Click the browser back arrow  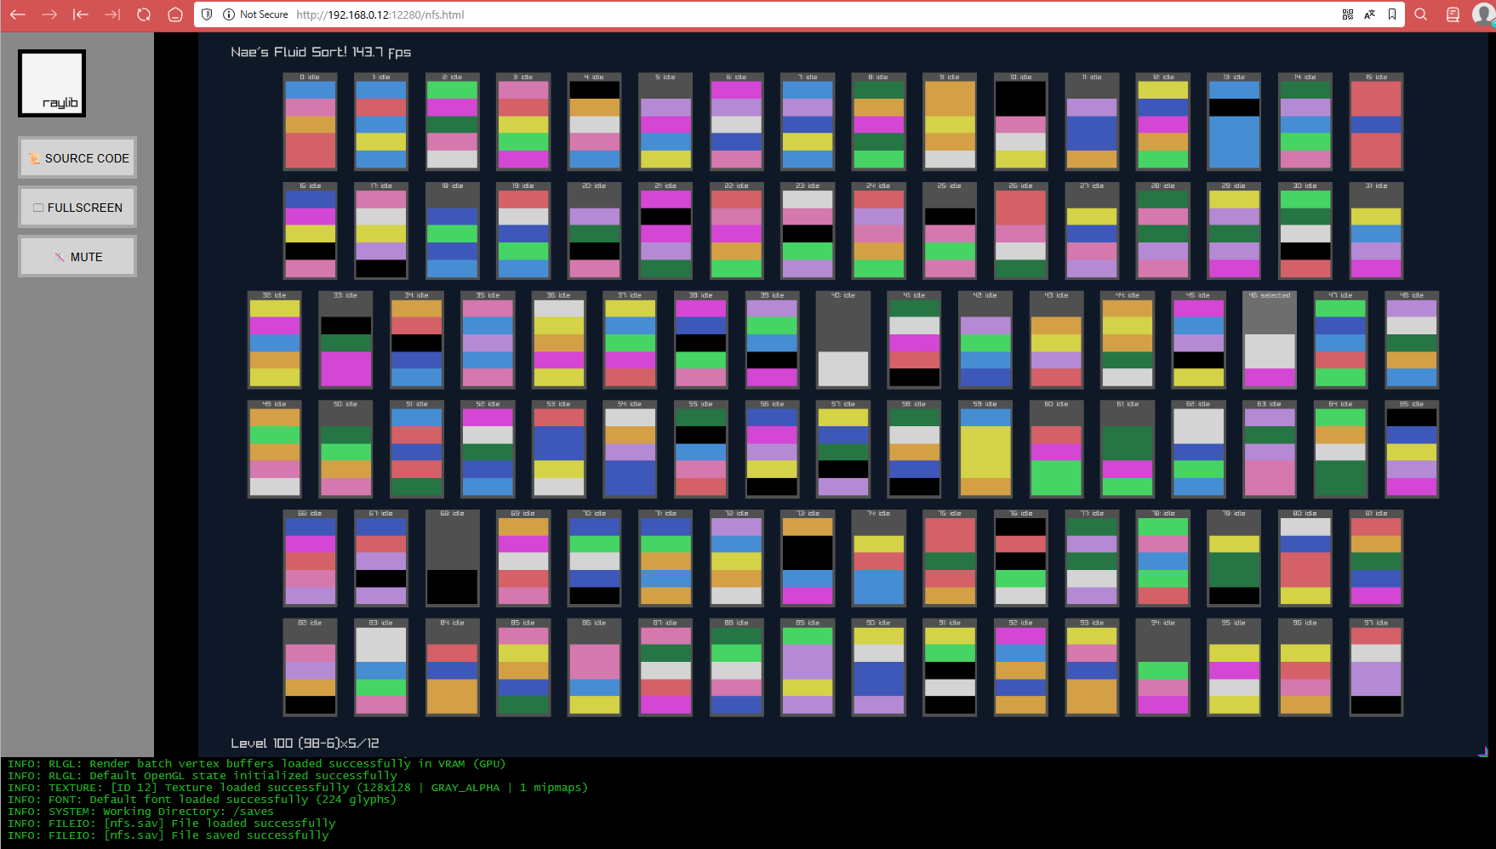point(18,14)
